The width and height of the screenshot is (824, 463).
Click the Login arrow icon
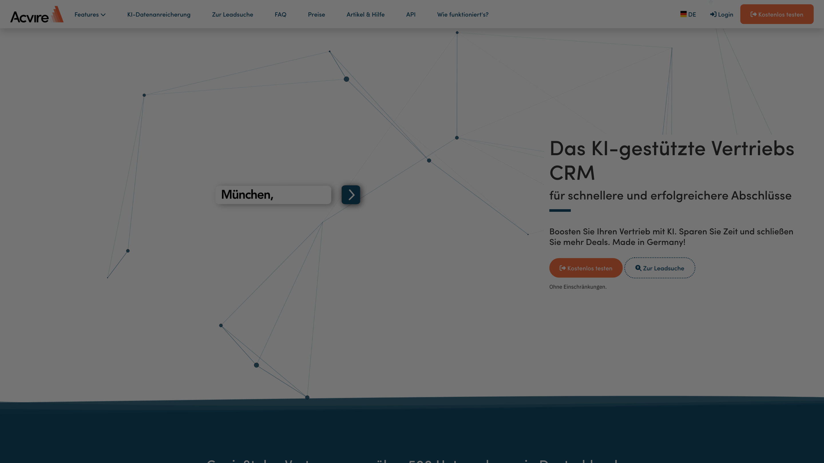click(x=713, y=14)
